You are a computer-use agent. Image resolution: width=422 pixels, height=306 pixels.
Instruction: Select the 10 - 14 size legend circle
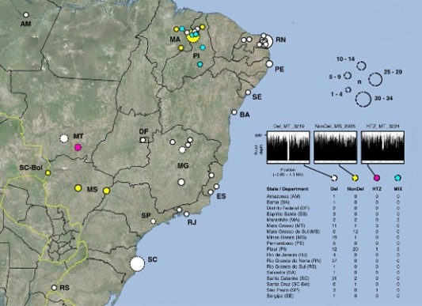(x=362, y=66)
